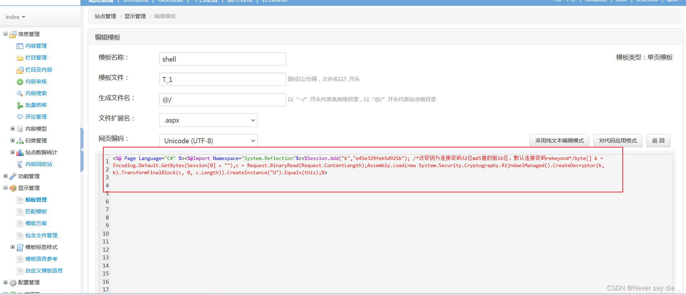
Task: Go to 显示管理 in the breadcrumb
Action: click(x=135, y=16)
